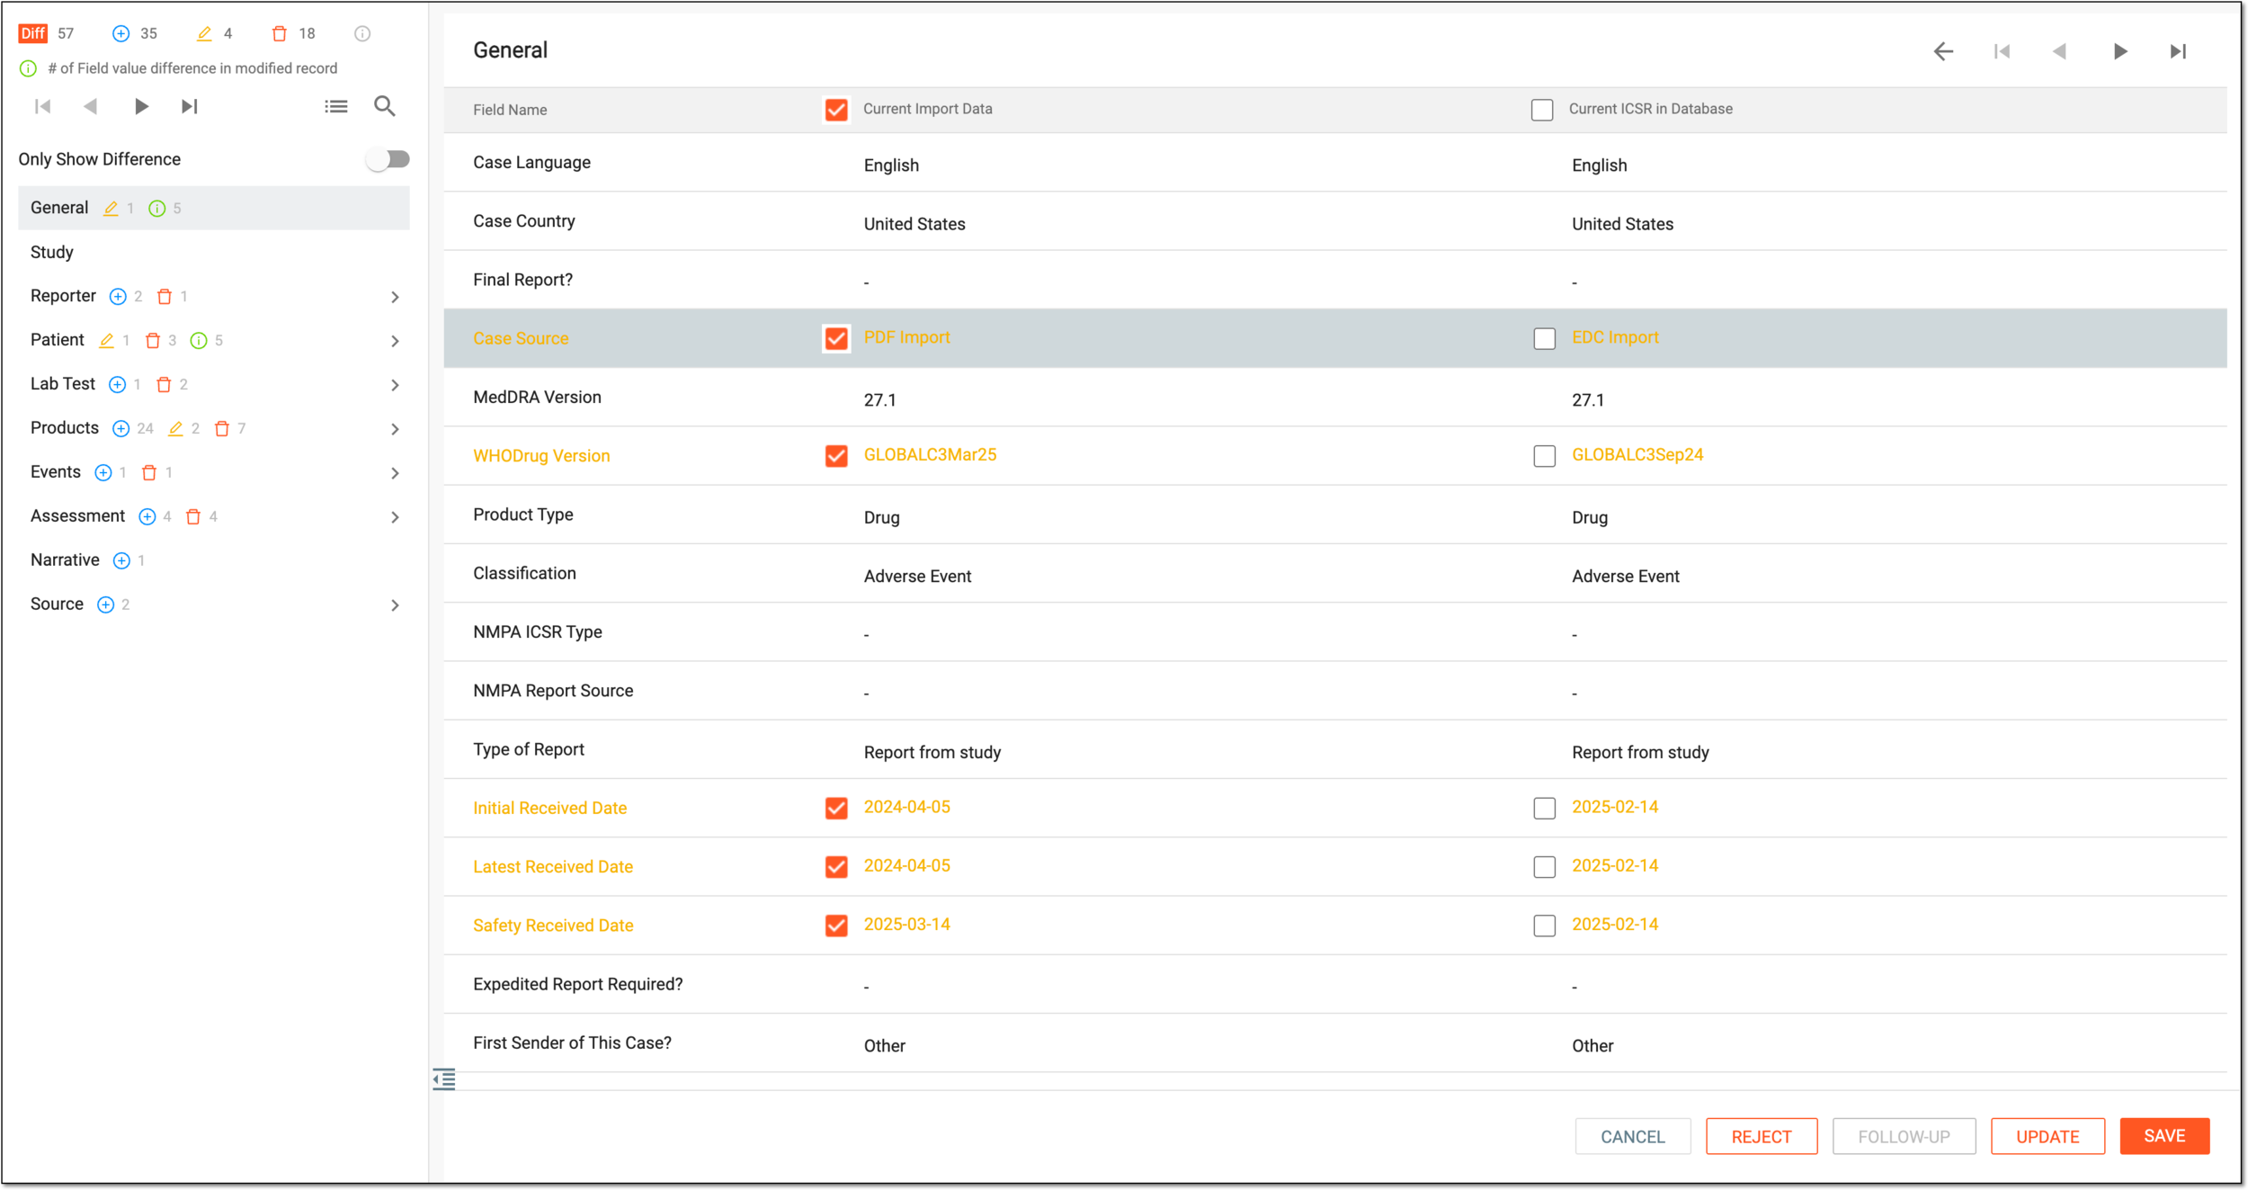
Task: Click the REJECT button
Action: pyautogui.click(x=1761, y=1136)
